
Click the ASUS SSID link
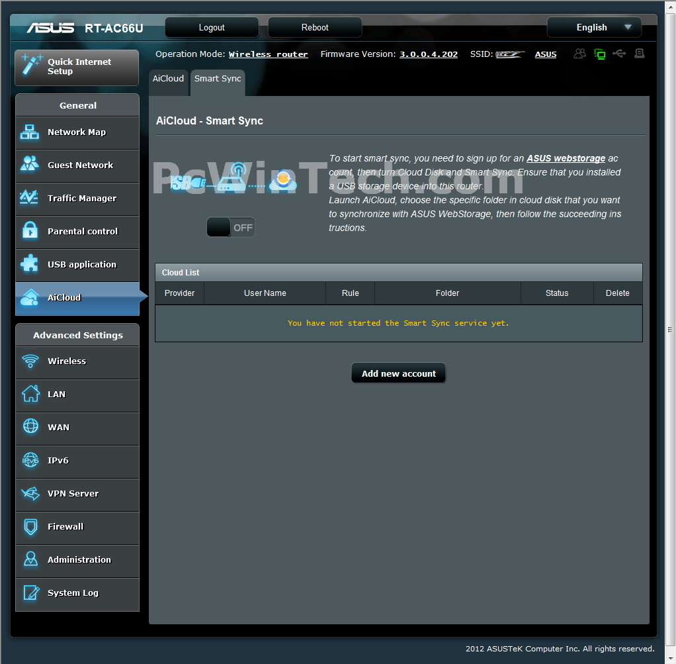point(546,54)
